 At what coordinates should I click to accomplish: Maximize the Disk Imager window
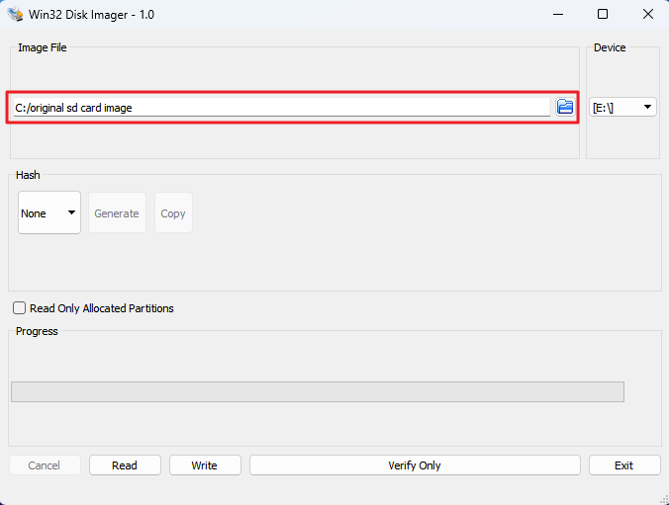603,15
